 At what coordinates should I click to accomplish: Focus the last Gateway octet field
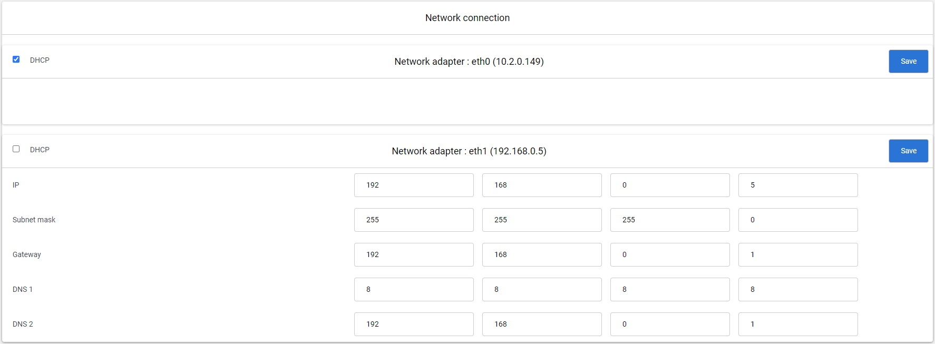click(798, 254)
